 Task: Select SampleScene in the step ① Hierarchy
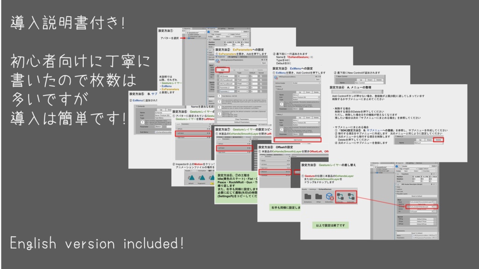pos(194,33)
